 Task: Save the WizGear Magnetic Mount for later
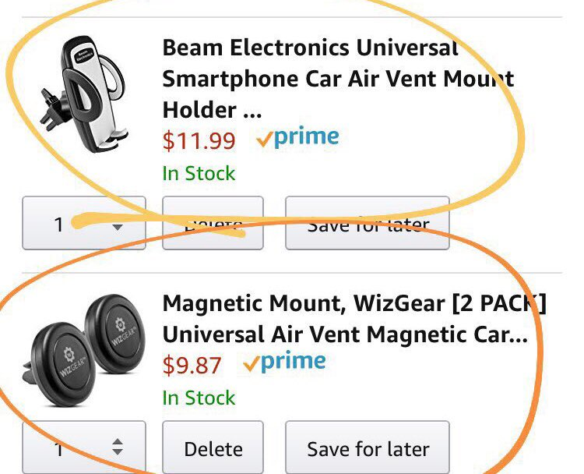click(367, 448)
